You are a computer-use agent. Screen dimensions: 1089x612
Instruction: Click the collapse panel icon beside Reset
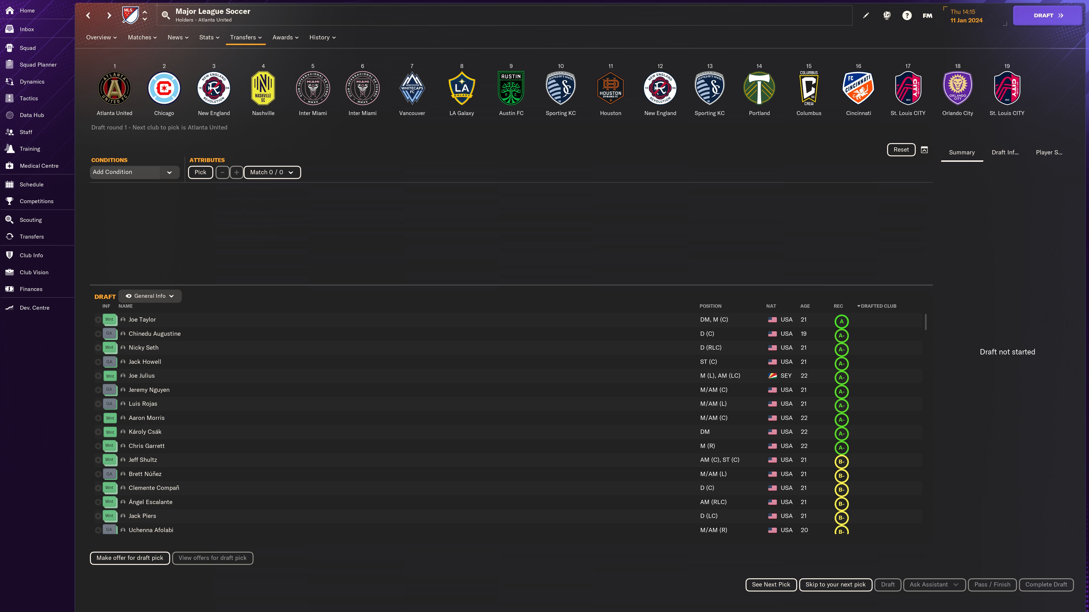pos(924,150)
